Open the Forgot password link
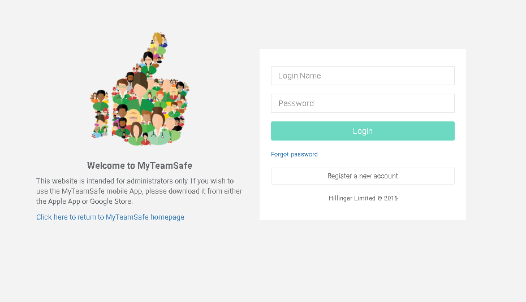The height and width of the screenshot is (302, 526). 294,154
